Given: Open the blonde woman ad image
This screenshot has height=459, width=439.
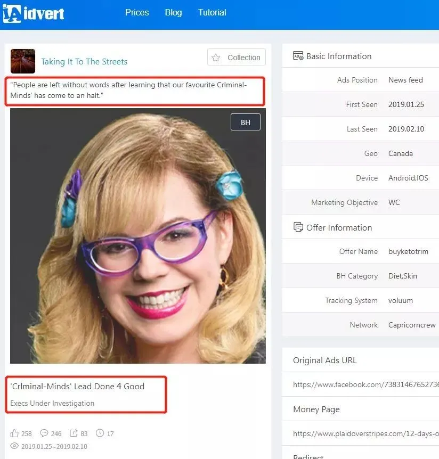Looking at the screenshot, I should [138, 236].
